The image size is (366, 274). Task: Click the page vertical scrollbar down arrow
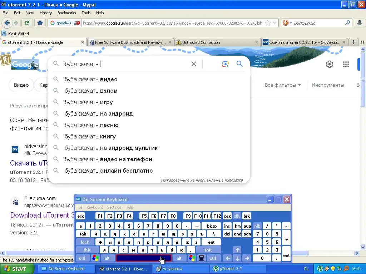pos(363,248)
